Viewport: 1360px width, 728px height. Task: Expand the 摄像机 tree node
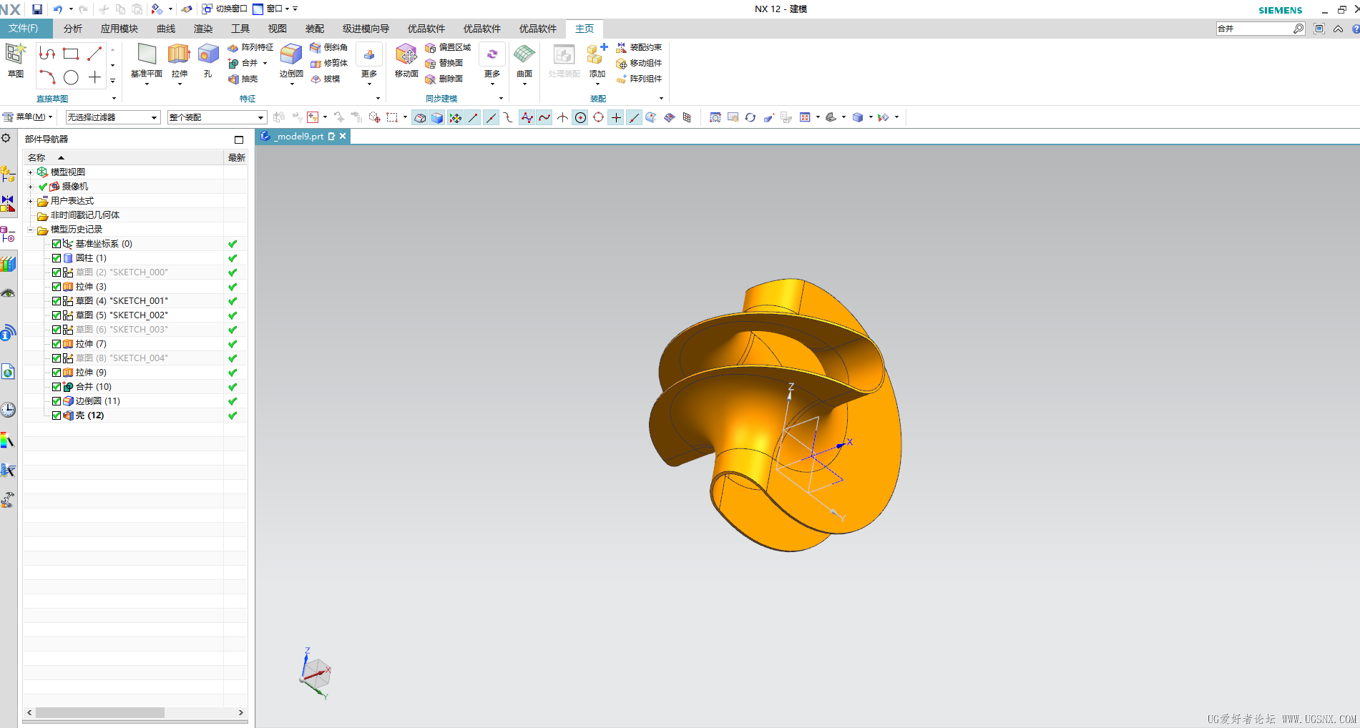[x=30, y=187]
